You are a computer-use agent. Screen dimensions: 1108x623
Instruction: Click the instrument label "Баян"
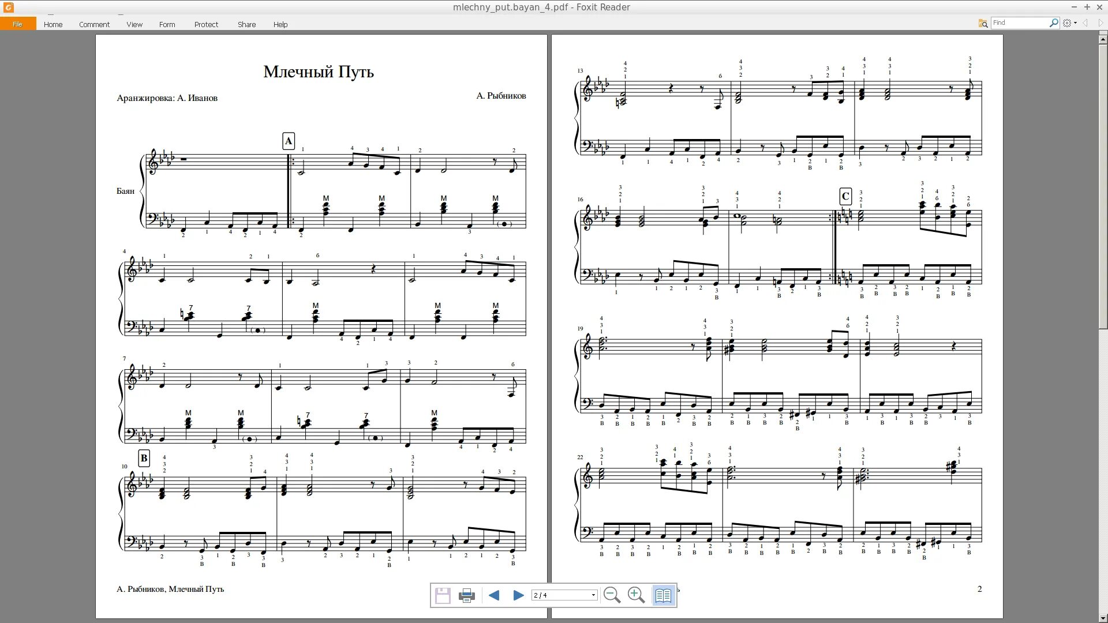click(x=125, y=191)
